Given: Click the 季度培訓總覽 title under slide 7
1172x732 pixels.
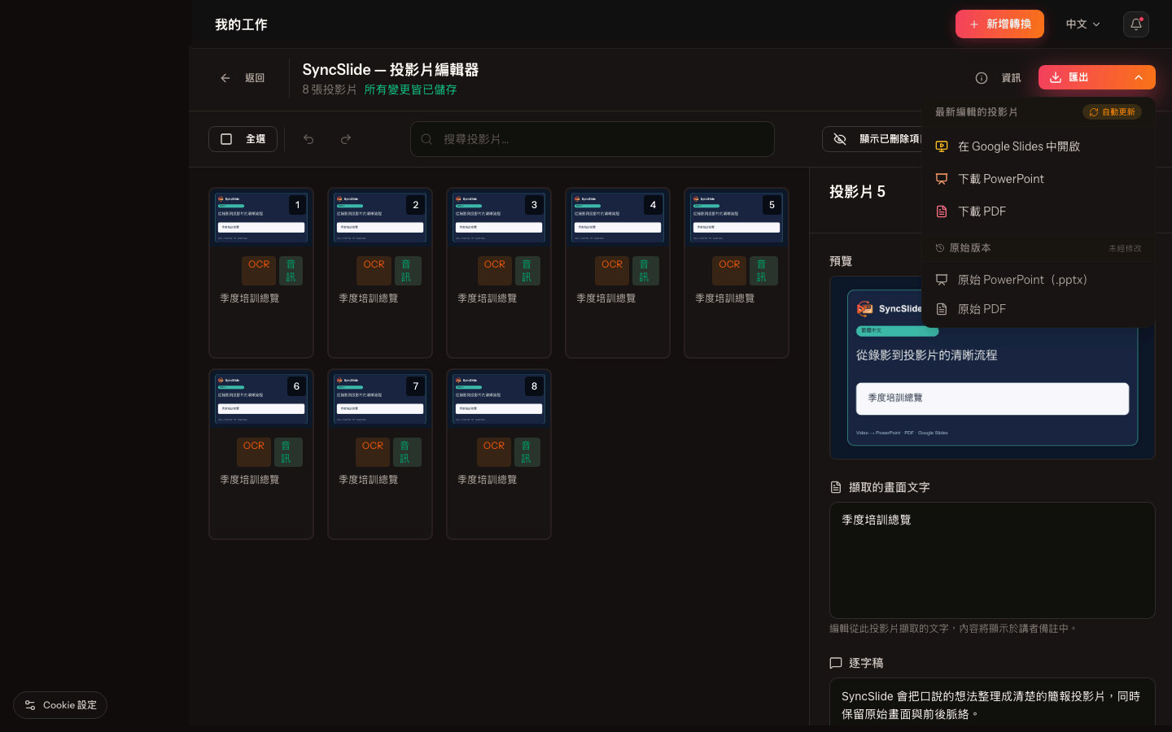Looking at the screenshot, I should click(x=369, y=480).
